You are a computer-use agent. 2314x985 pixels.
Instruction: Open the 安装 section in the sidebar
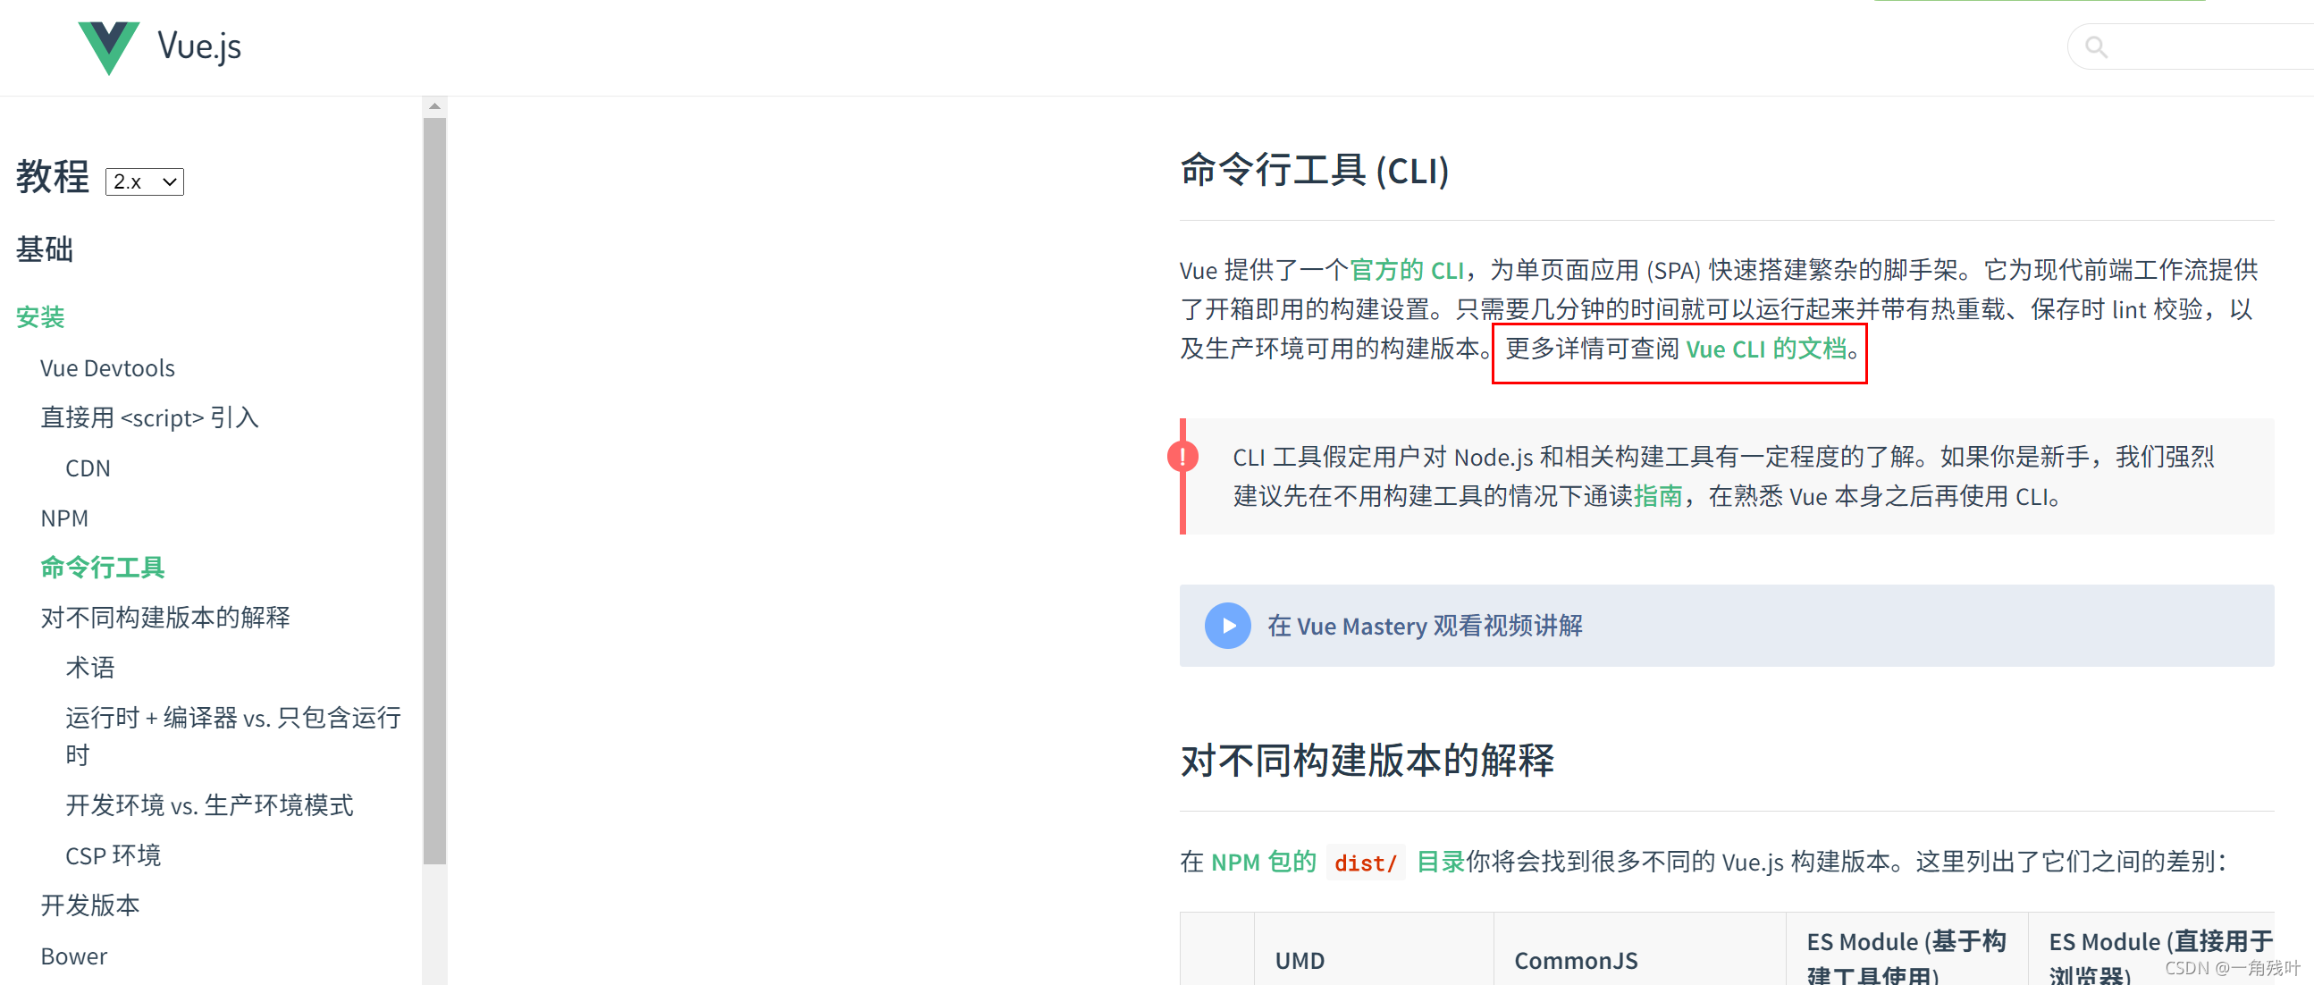point(39,316)
